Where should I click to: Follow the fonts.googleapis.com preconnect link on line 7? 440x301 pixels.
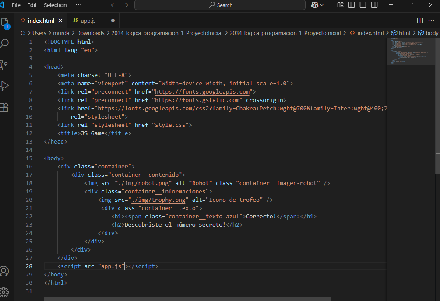coord(202,92)
